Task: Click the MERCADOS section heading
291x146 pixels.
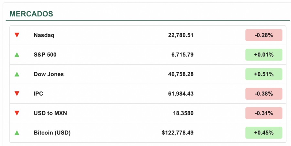Action: click(31, 14)
